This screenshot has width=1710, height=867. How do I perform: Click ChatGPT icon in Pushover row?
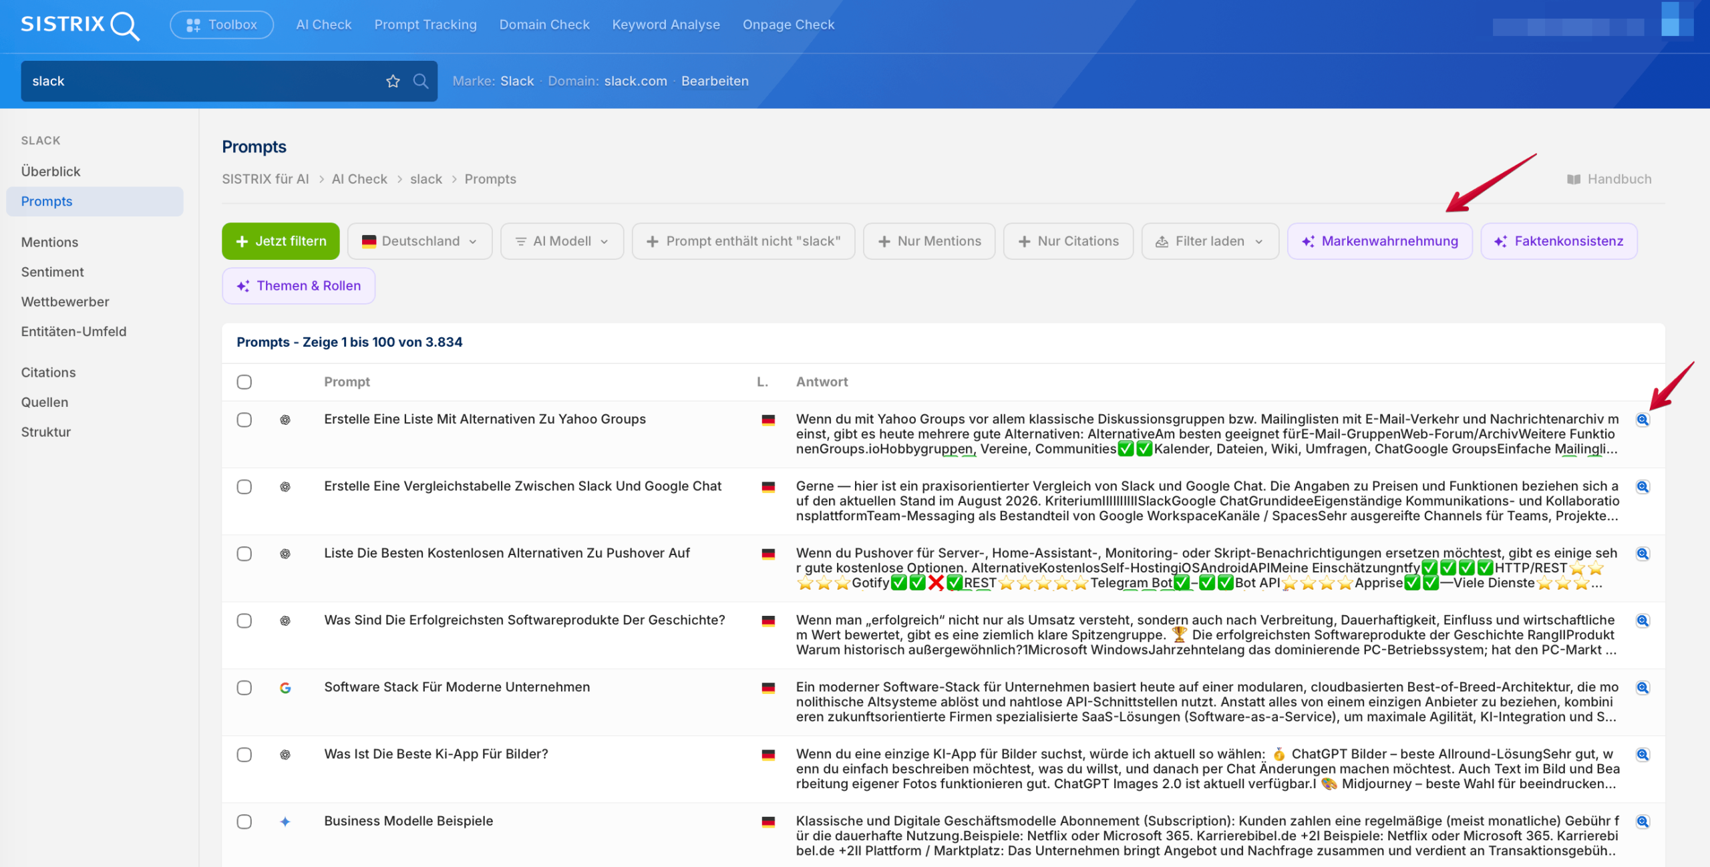click(x=285, y=554)
